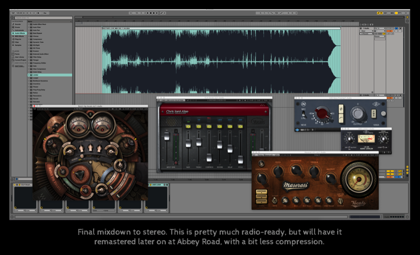Screen dimensions: 420x255
Task: Adjust the Maserati COMPRESS knob
Action: click(296, 169)
